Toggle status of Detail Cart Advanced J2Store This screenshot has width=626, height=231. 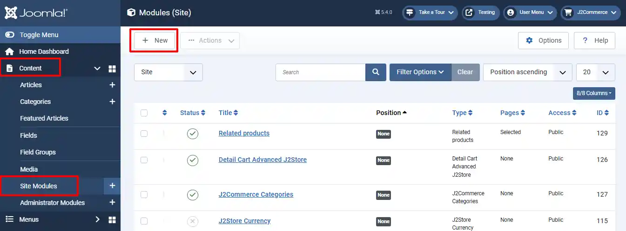(193, 160)
